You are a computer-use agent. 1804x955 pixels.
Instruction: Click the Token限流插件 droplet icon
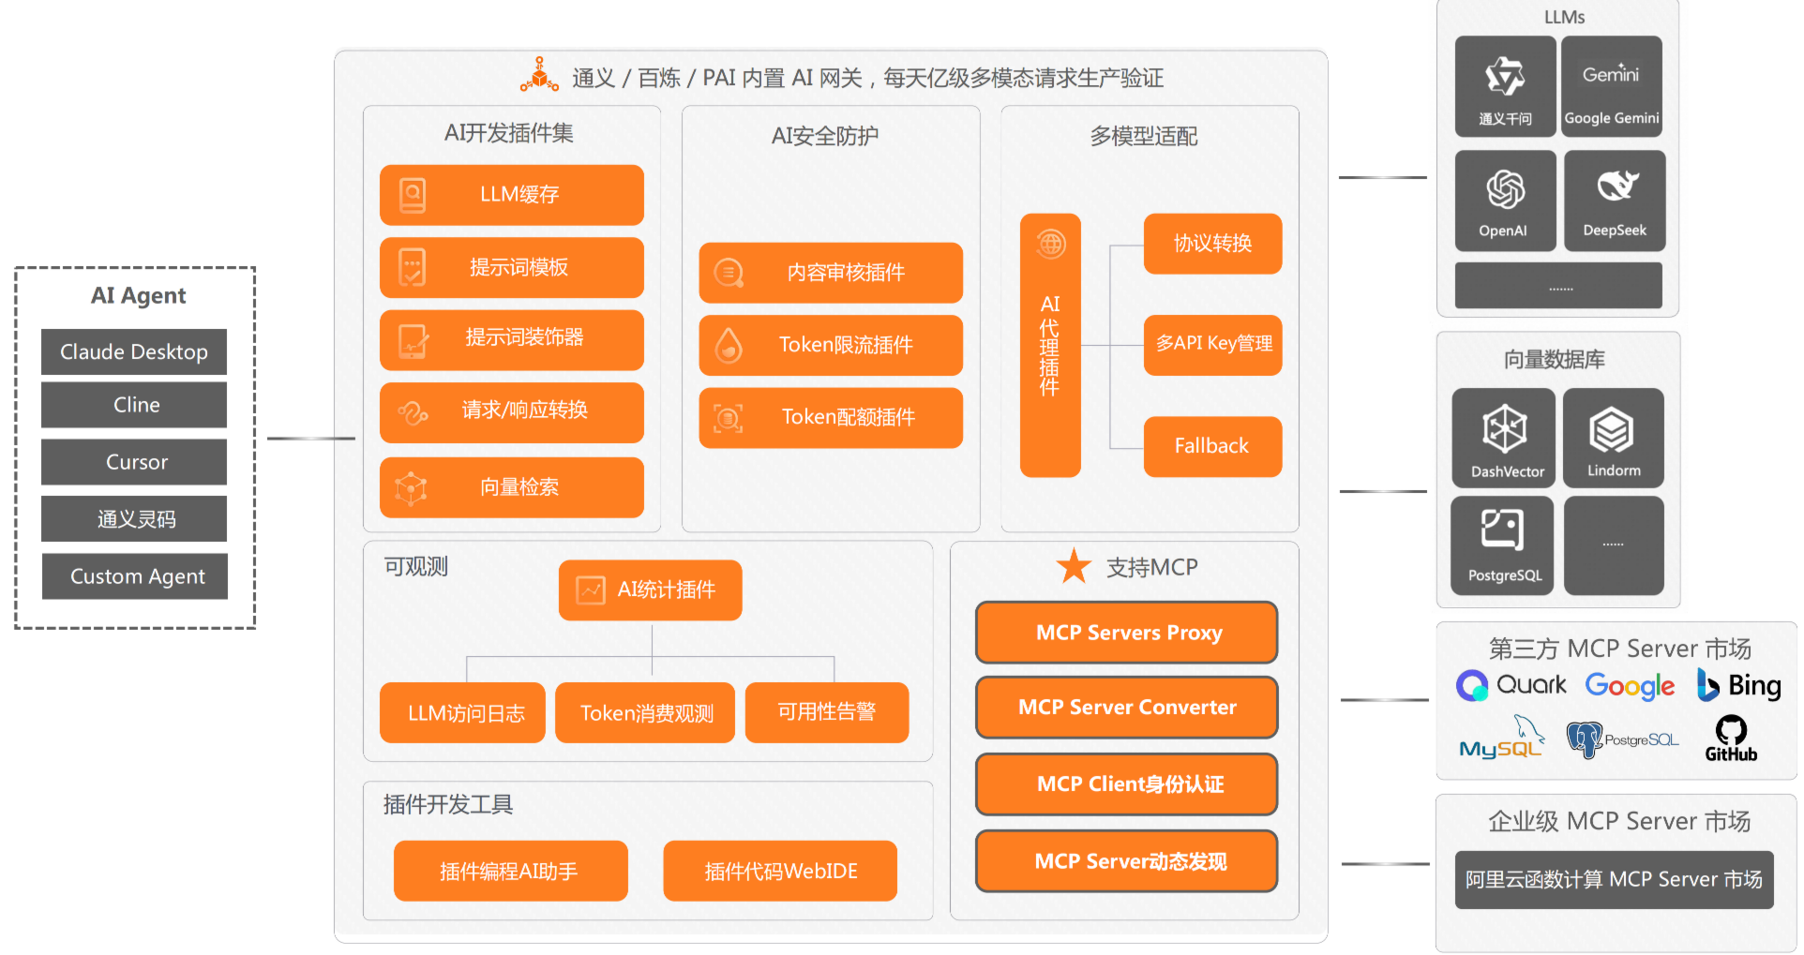729,345
